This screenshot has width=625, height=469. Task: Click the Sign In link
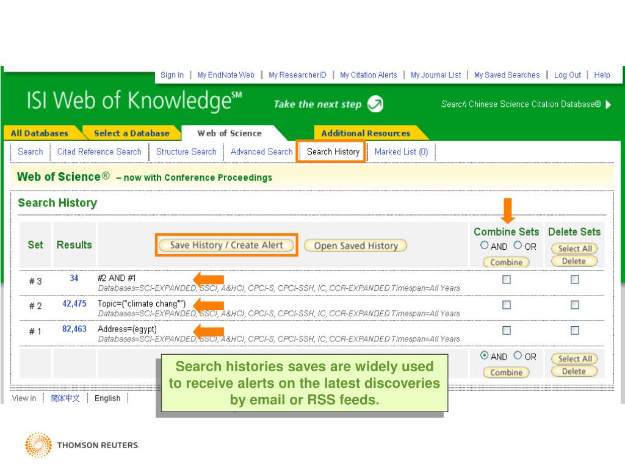coord(172,75)
